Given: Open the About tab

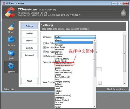Looking at the screenshot, I should [30, 81].
